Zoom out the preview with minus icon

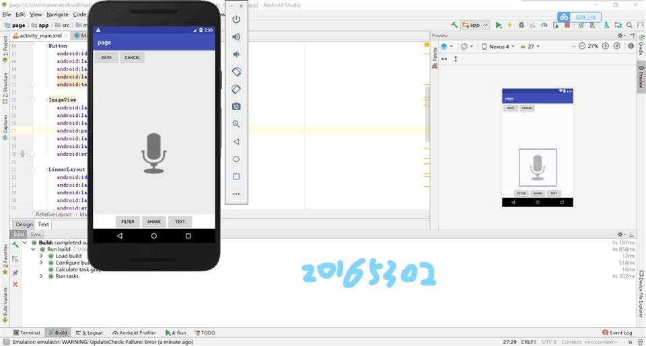click(x=581, y=46)
